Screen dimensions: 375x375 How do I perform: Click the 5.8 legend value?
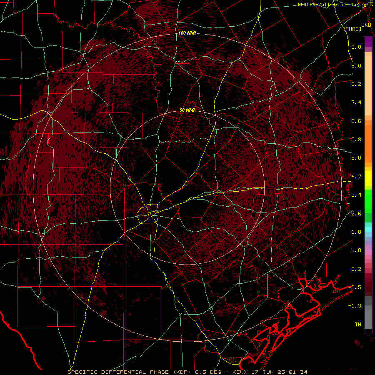[356, 140]
